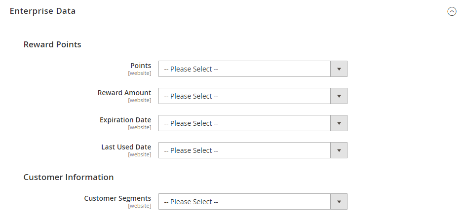Click the Points dropdown arrow button
The height and width of the screenshot is (219, 465).
pyautogui.click(x=339, y=69)
